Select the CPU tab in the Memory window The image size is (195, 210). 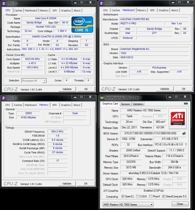(x=8, y=105)
